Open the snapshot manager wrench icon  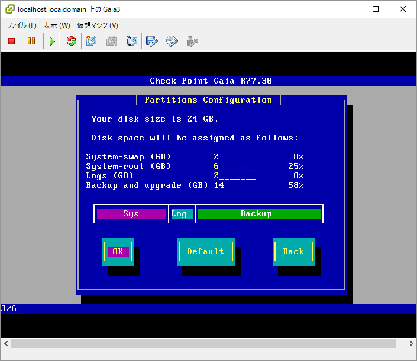[x=132, y=41]
